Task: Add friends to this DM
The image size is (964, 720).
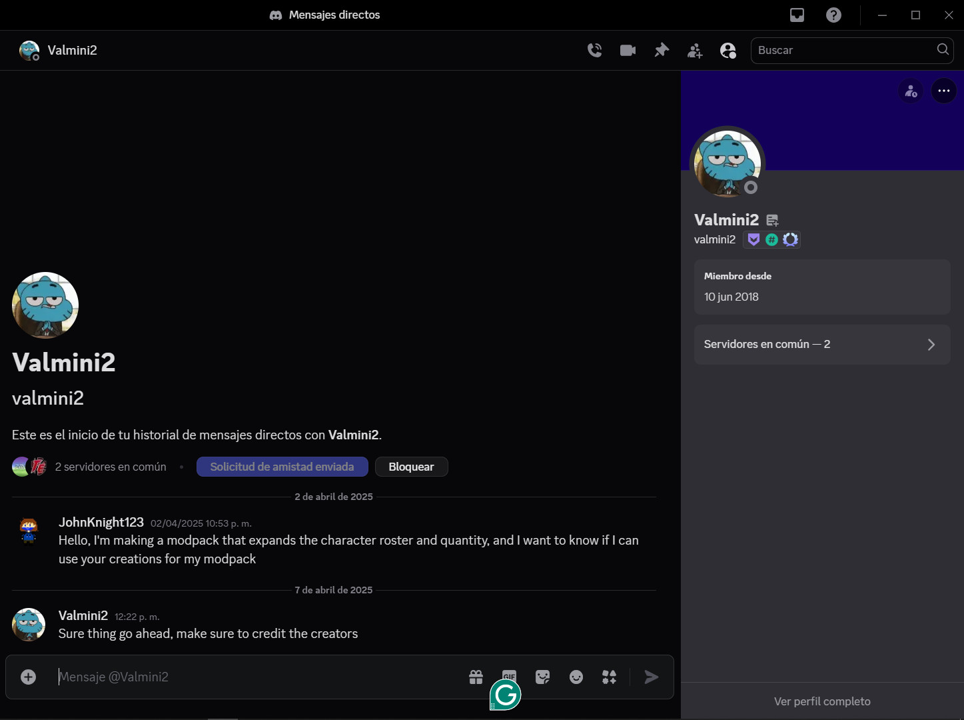Action: 695,51
